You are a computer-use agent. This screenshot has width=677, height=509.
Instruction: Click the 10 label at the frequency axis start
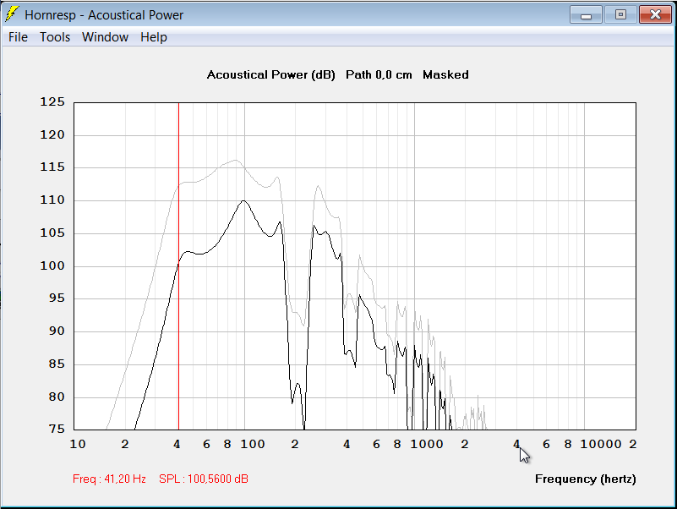point(78,444)
